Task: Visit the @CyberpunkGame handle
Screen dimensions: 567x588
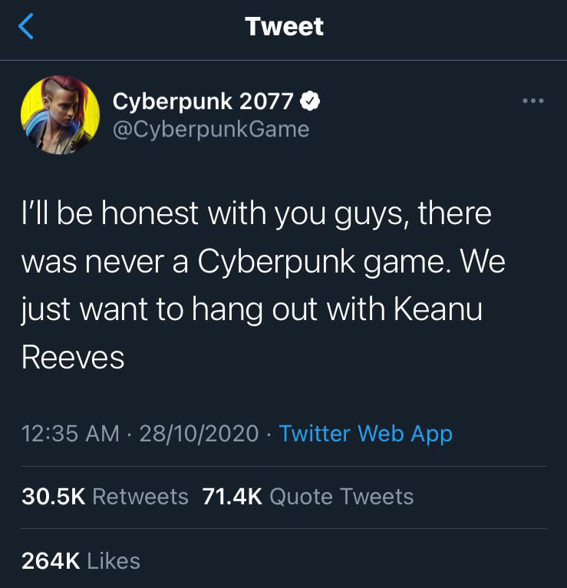Action: (210, 128)
